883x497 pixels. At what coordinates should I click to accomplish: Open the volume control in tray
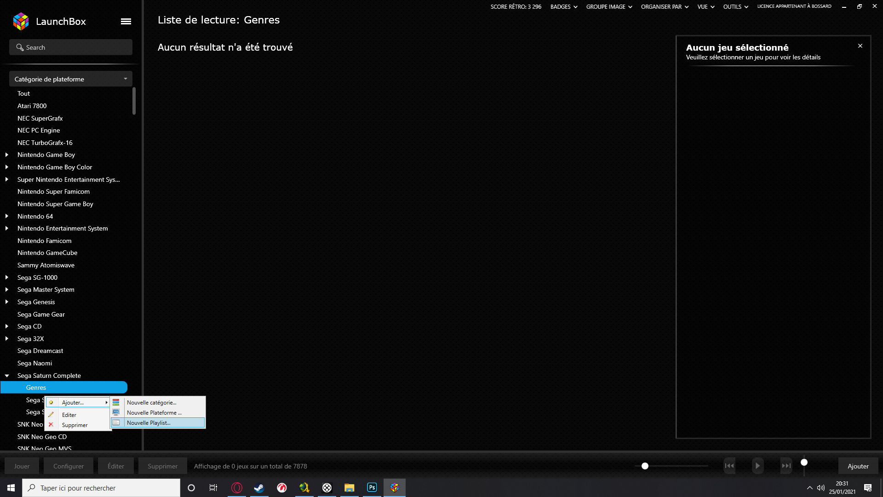point(821,488)
